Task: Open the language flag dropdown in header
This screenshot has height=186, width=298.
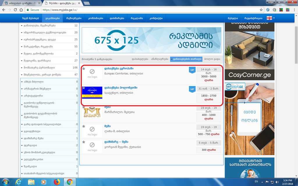Action: [271, 18]
